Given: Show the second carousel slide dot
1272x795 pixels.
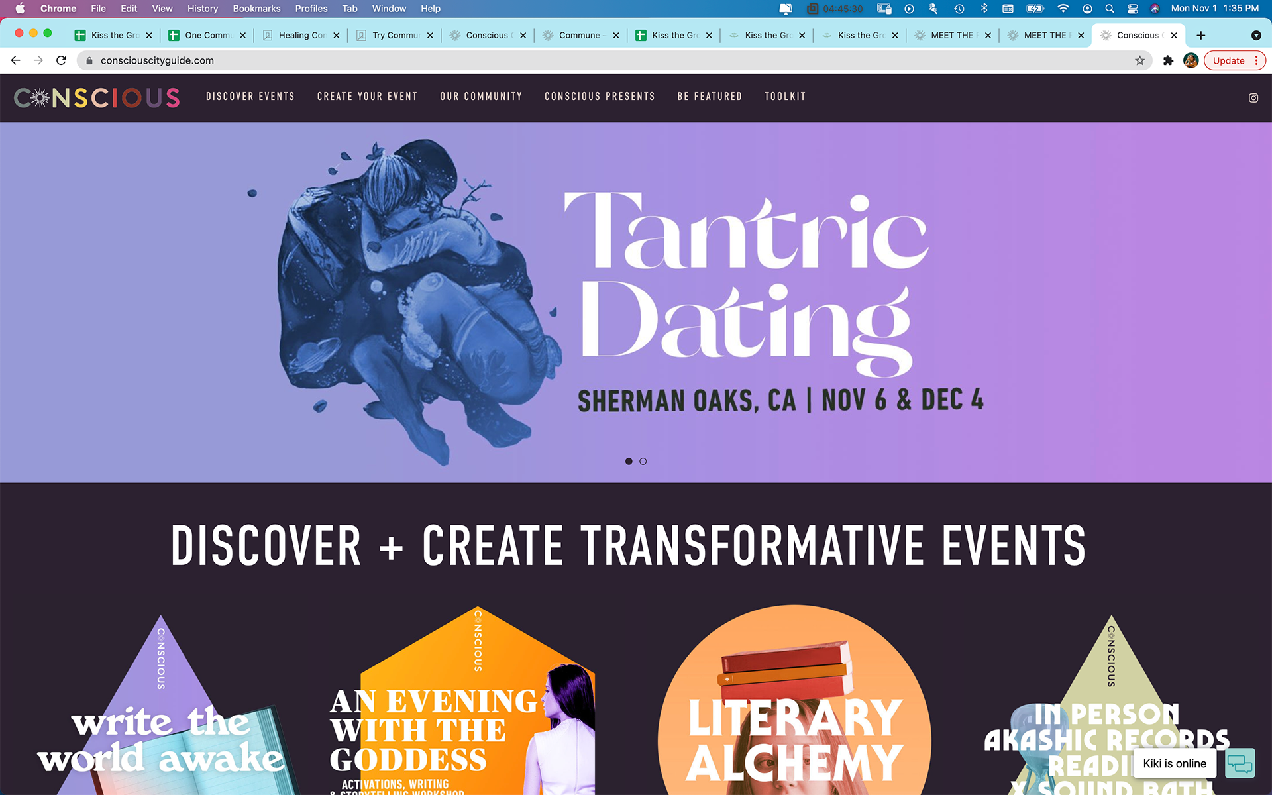Looking at the screenshot, I should [643, 461].
